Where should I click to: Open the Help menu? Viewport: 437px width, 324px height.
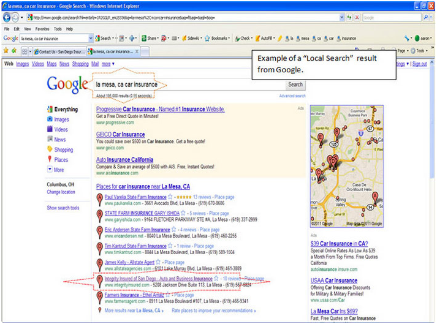click(69, 29)
